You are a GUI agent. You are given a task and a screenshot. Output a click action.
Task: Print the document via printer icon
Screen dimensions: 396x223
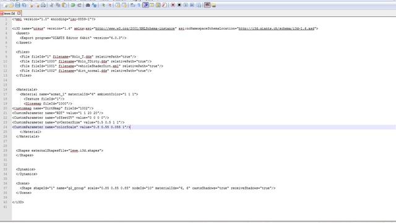[x=43, y=6]
